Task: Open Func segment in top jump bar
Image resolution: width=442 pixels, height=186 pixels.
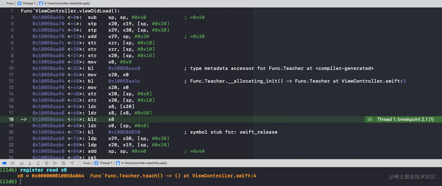Action: [10, 3]
